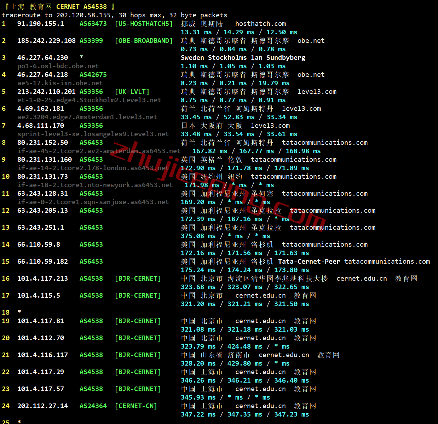Select the latency value 429.80 ms
This screenshot has width=438, height=424.
coord(245,363)
